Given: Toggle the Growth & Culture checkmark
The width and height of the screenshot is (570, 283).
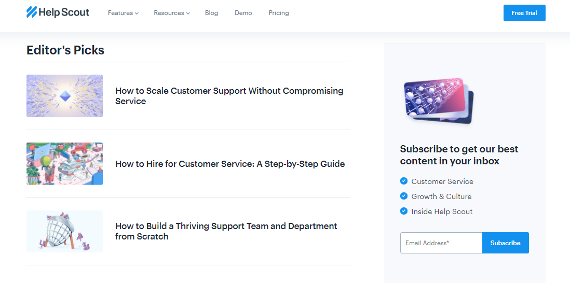Looking at the screenshot, I should click(x=404, y=196).
